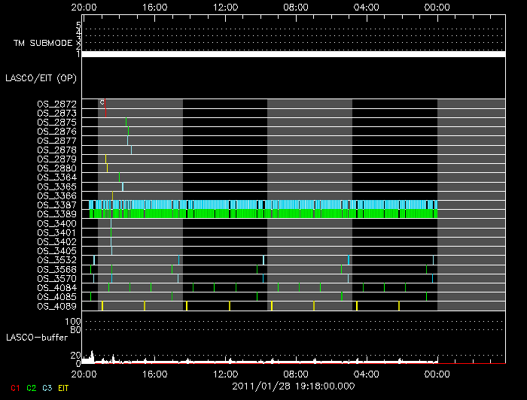The width and height of the screenshot is (527, 400).
Task: Select the yellow marker in the OS_2879 row
Action: (x=105, y=159)
